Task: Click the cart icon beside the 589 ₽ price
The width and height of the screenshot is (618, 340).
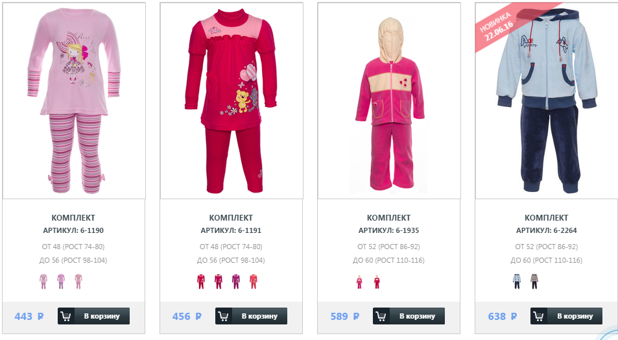Action: coord(381,316)
